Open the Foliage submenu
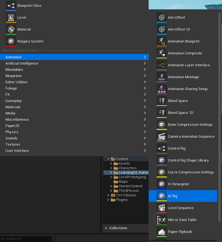The height and width of the screenshot is (242, 222). click(x=74, y=88)
